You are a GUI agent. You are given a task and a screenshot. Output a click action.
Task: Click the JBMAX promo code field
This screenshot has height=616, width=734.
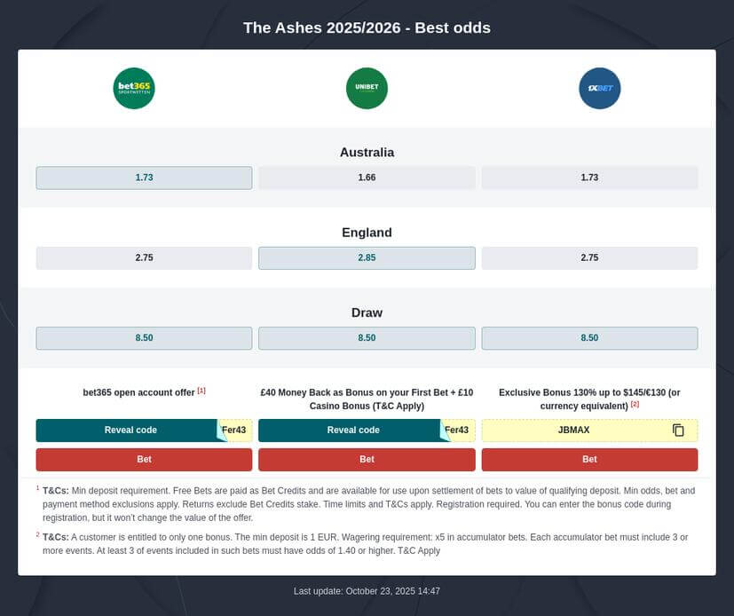click(x=574, y=430)
